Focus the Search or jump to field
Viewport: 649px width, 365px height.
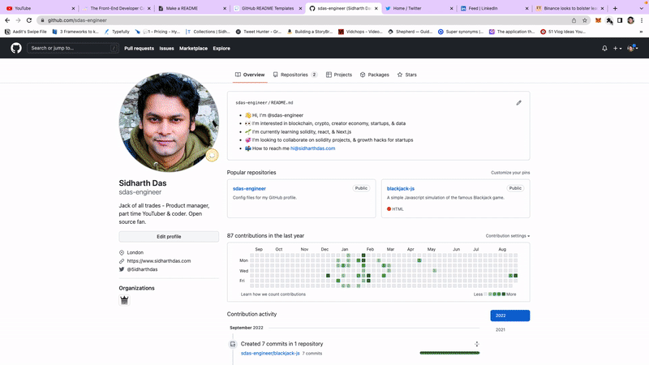(72, 48)
